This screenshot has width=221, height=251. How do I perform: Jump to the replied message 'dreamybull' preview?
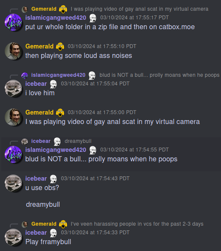pos(78,141)
